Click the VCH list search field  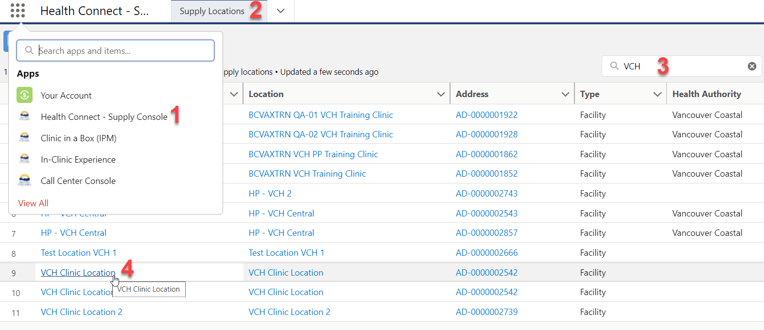click(x=682, y=66)
